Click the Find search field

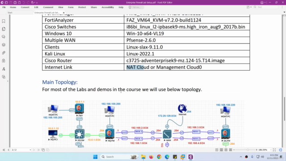point(266,7)
